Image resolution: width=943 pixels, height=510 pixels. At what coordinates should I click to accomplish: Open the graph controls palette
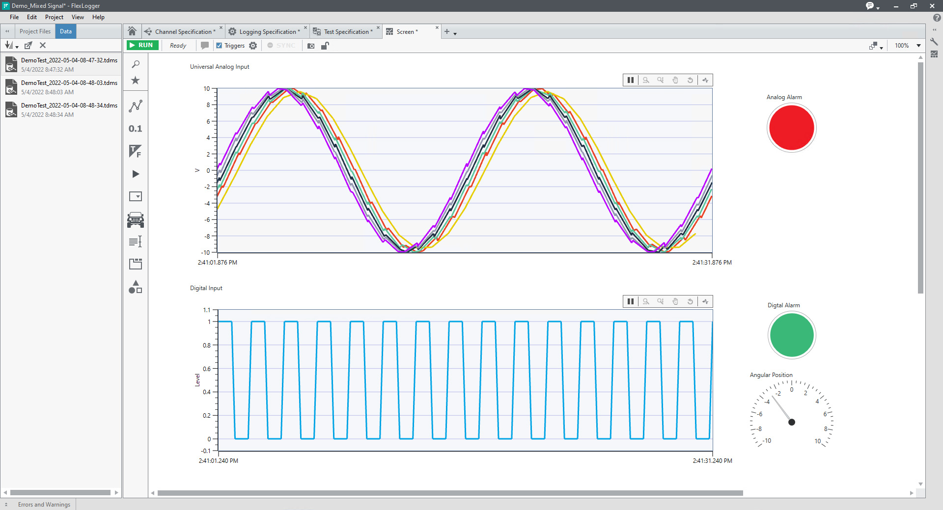tap(135, 106)
